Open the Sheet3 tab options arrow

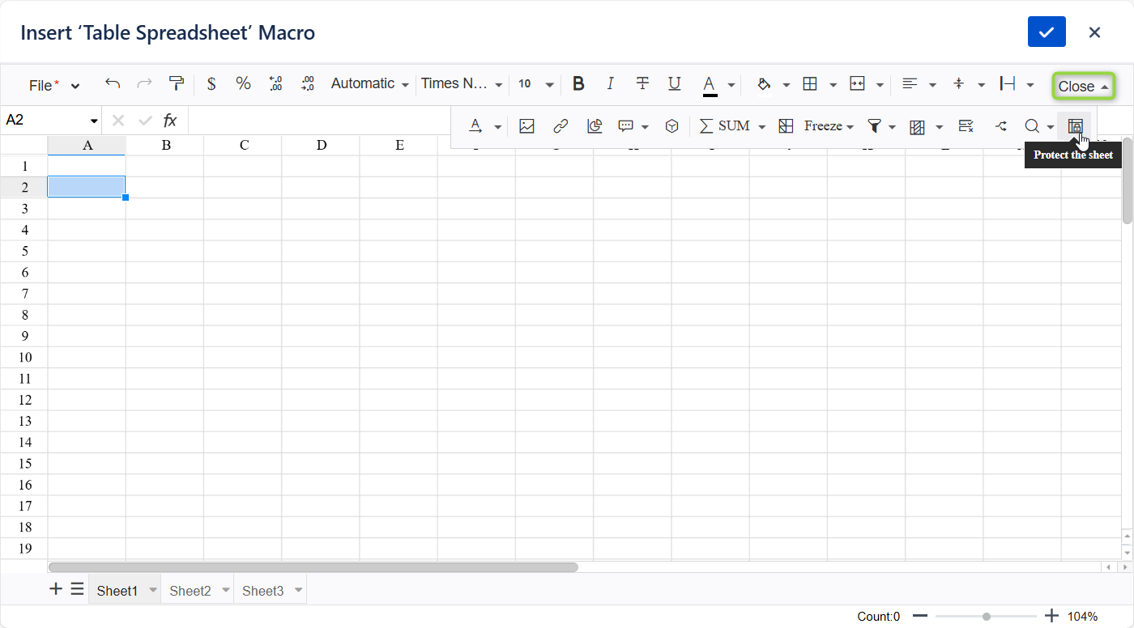point(299,590)
